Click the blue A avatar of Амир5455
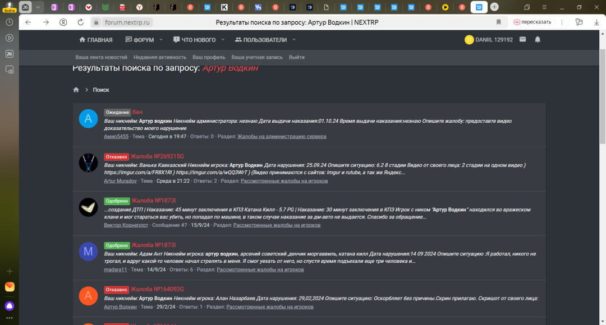 (88, 118)
